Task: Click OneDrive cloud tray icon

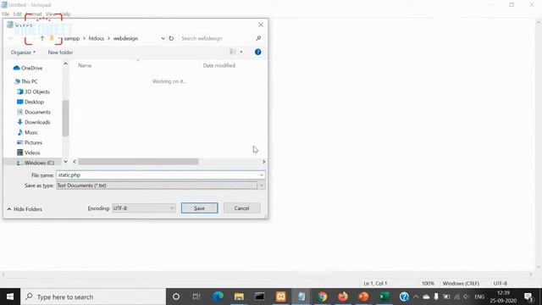Action: (x=426, y=297)
